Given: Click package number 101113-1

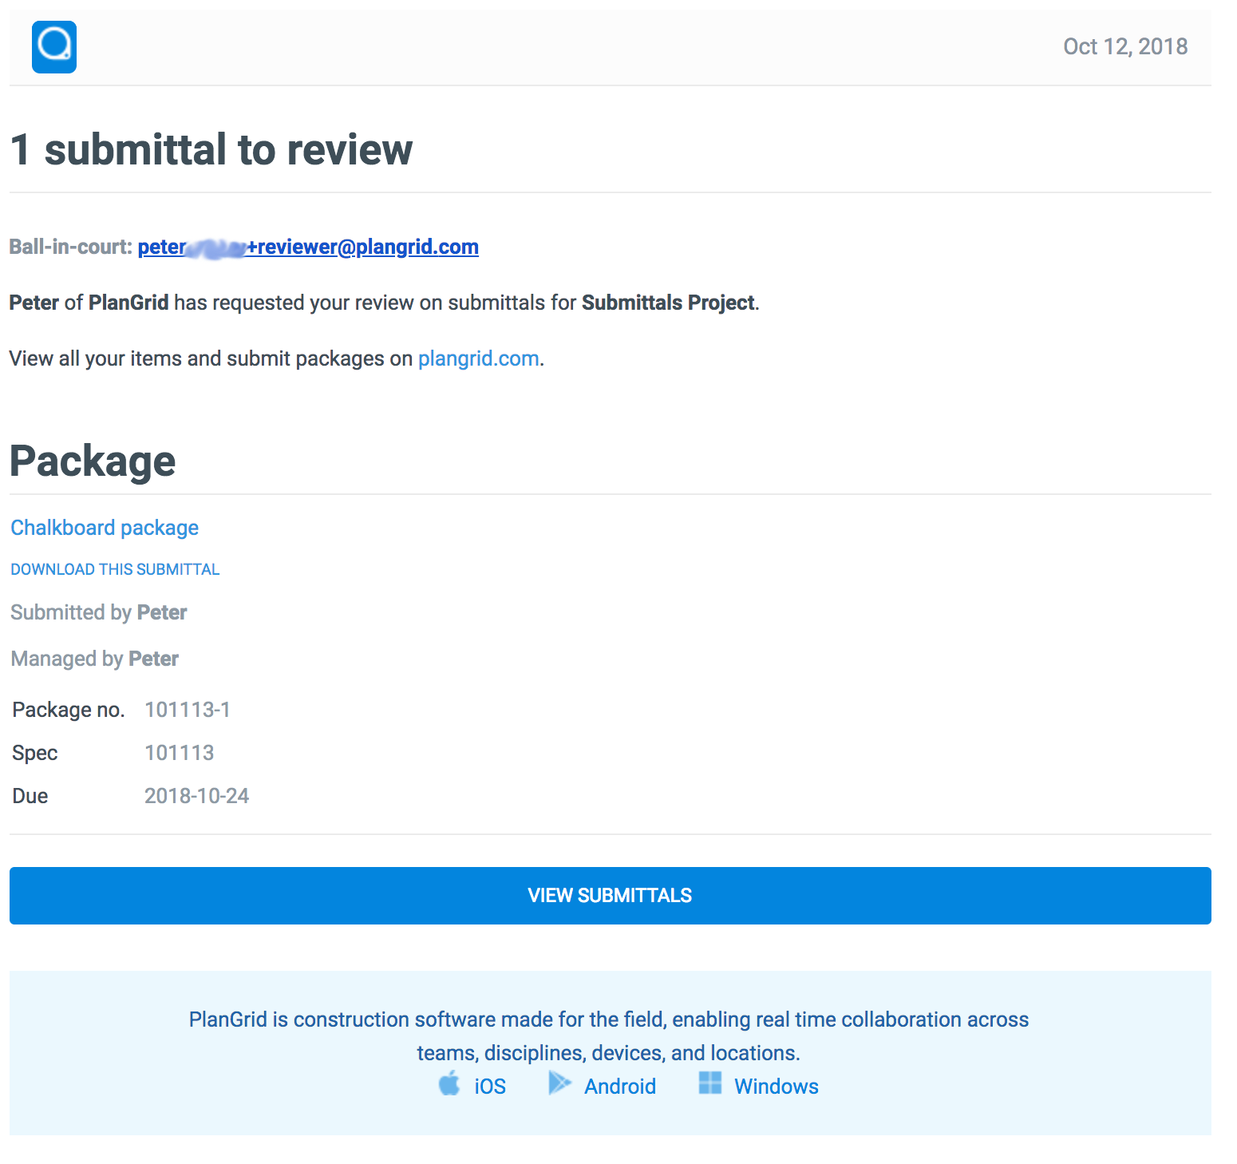Looking at the screenshot, I should coord(188,710).
